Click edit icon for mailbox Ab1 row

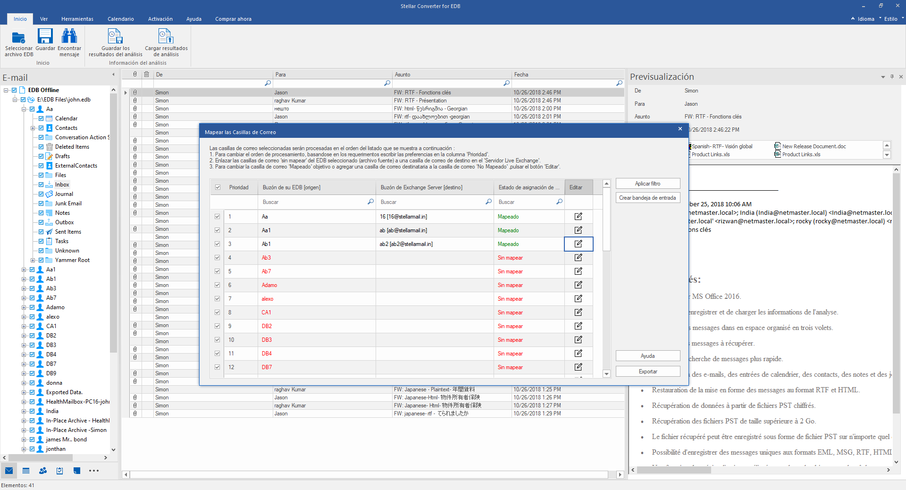pyautogui.click(x=578, y=244)
